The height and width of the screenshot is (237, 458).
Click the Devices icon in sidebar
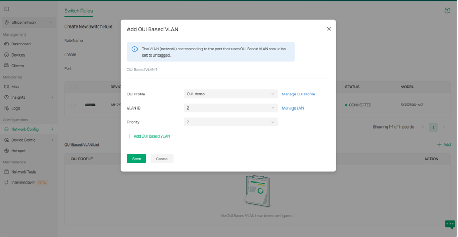(x=7, y=55)
